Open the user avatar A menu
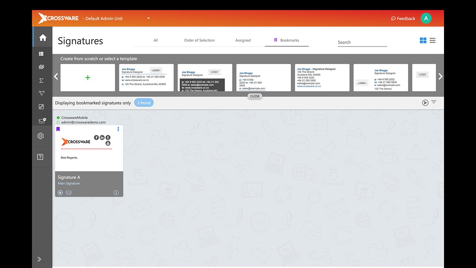 426,18
